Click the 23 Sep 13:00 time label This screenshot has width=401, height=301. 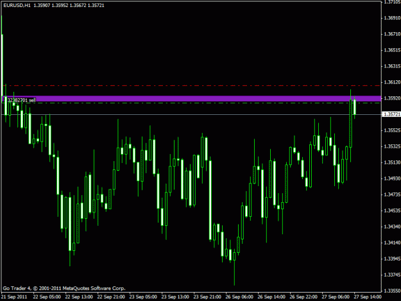tap(175, 297)
